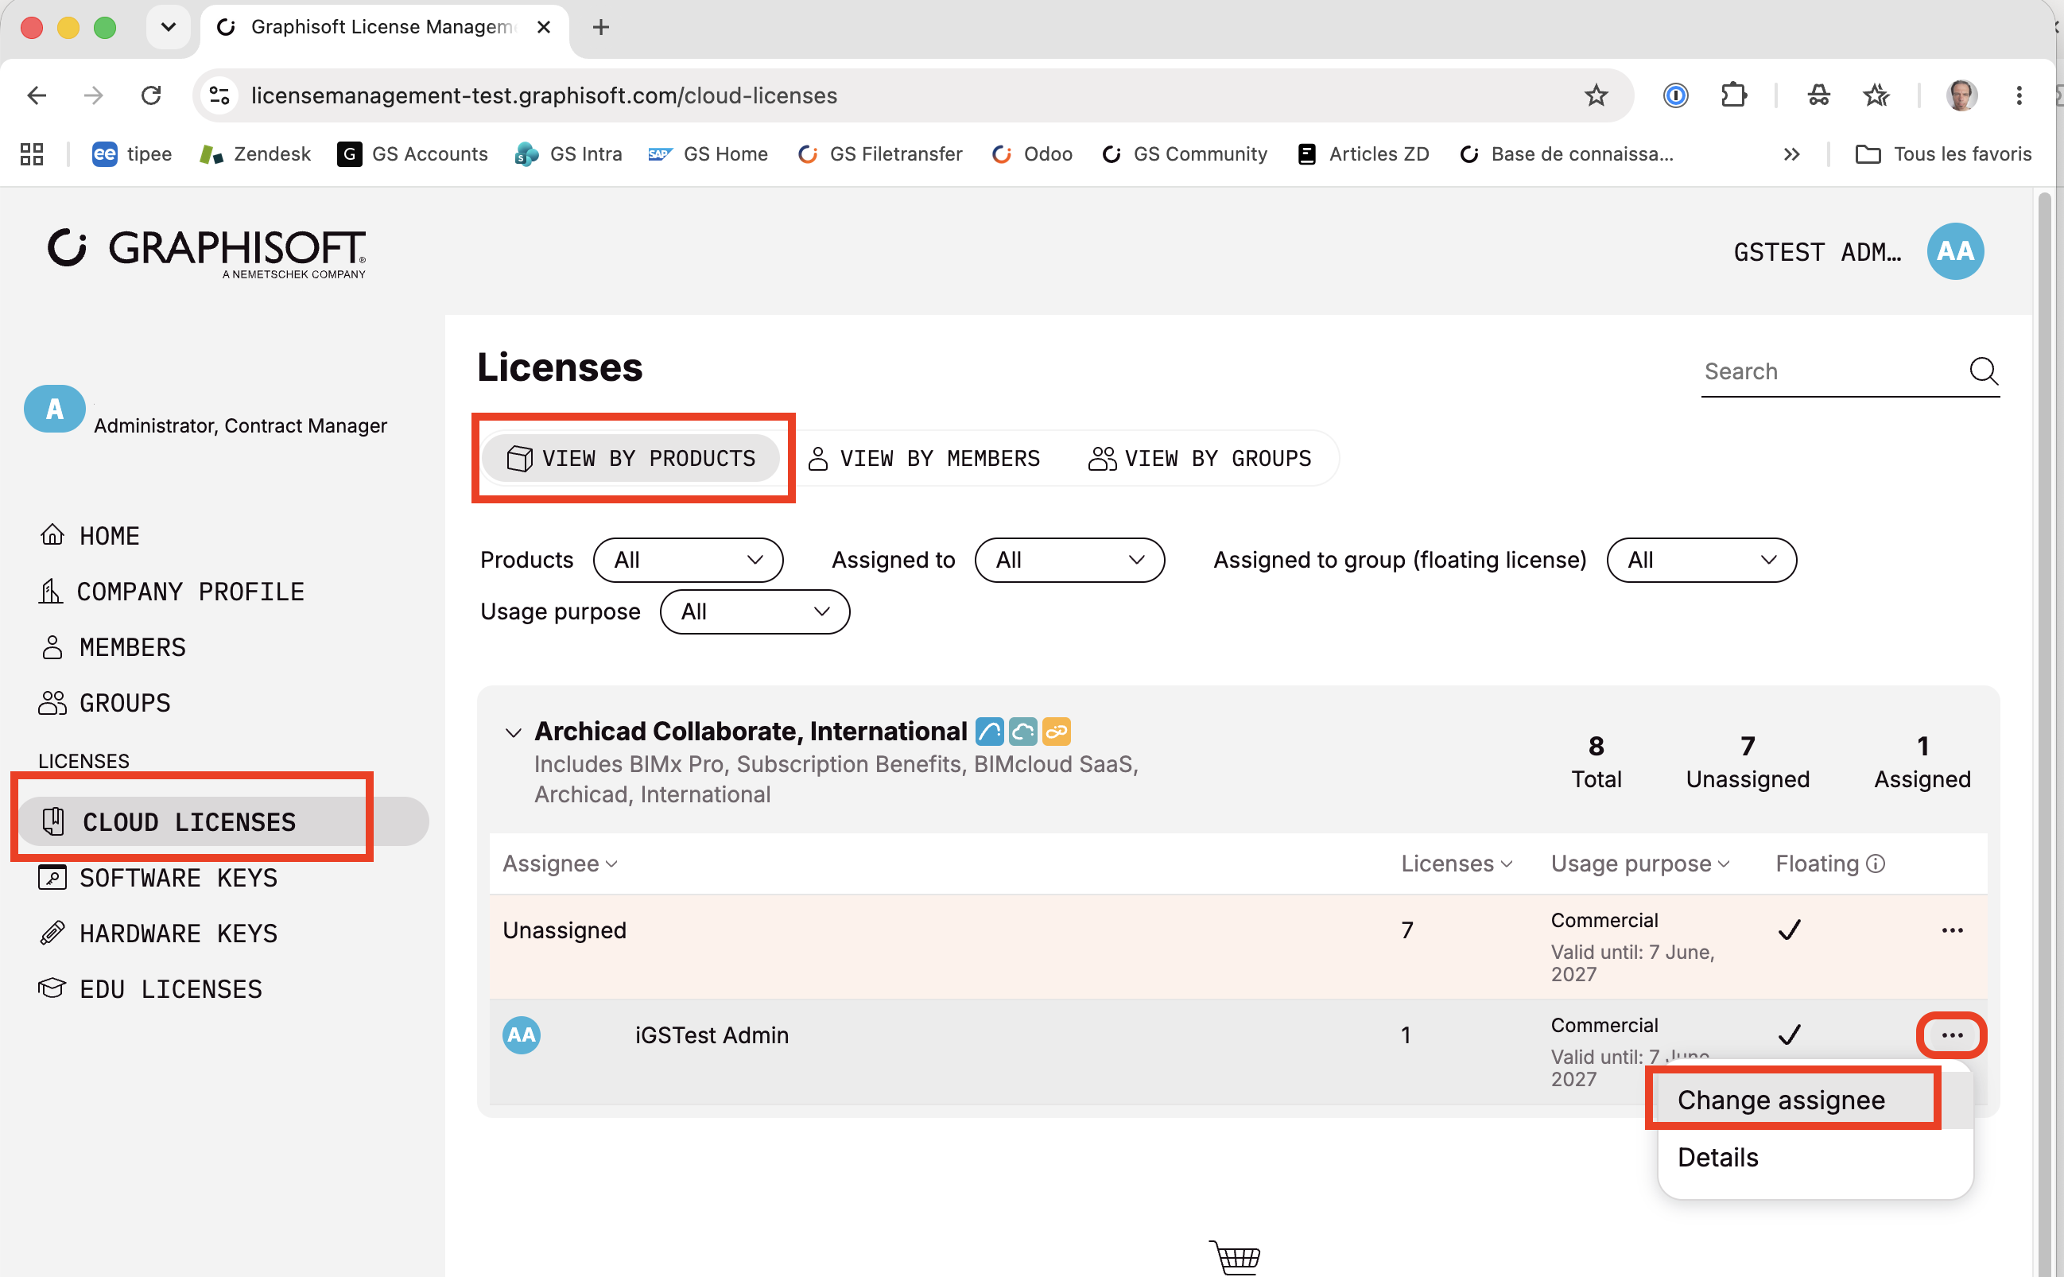Go to Software Keys in sidebar
The height and width of the screenshot is (1277, 2064).
pyautogui.click(x=178, y=879)
